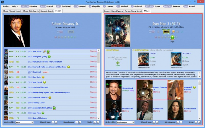
Task: Click the Owned movies counter badge
Action: pyautogui.click(x=76, y=6)
